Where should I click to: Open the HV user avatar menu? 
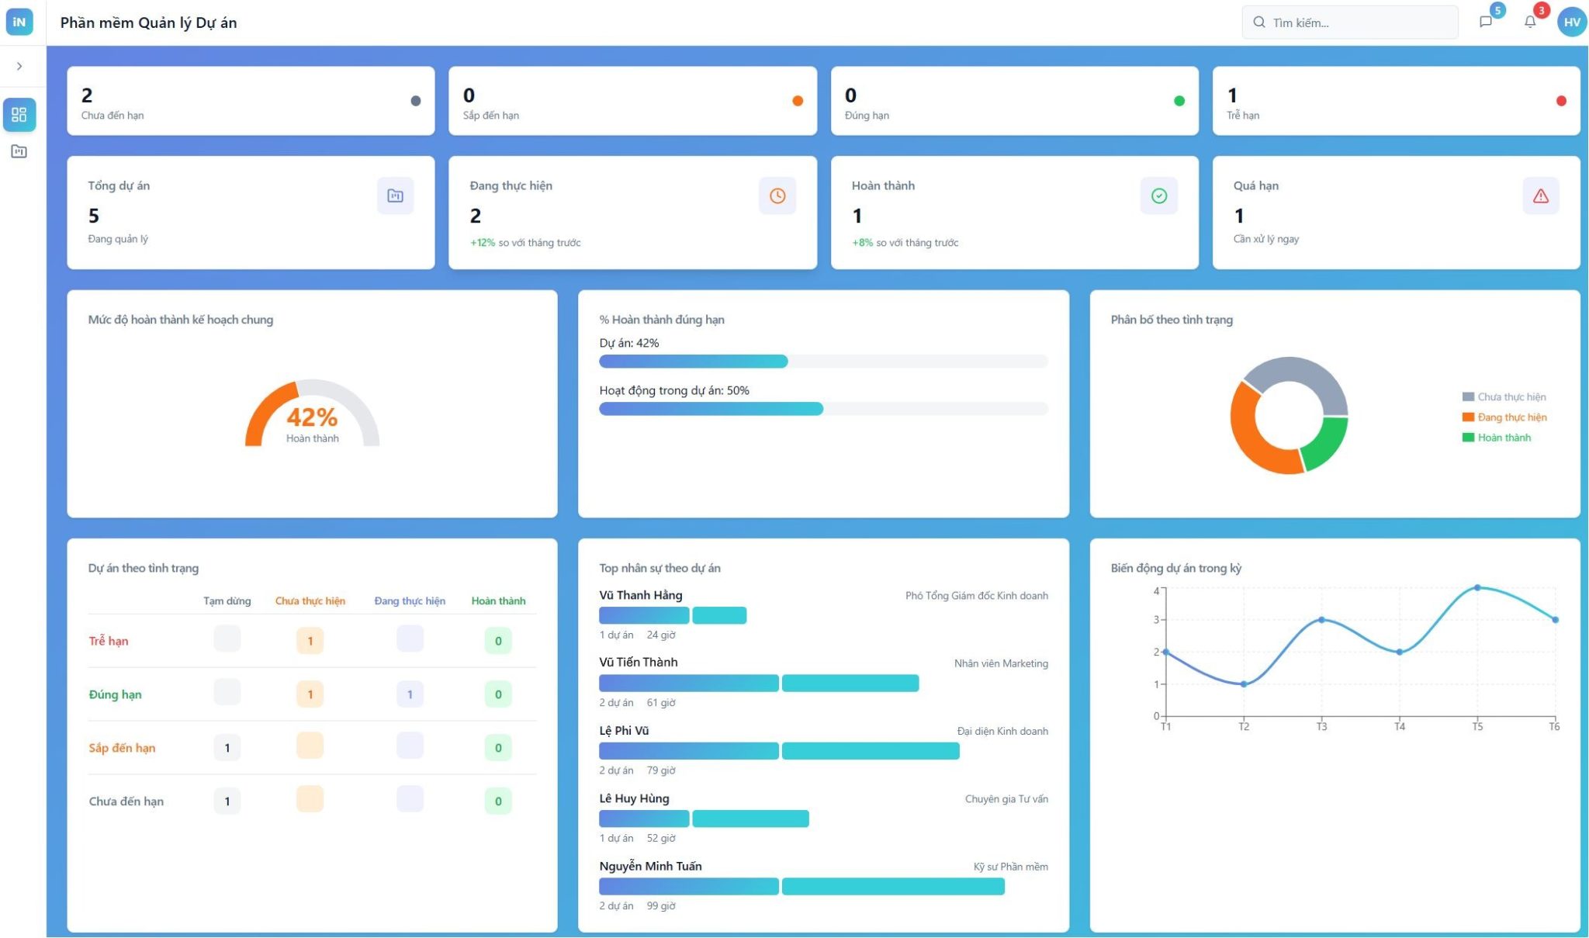coord(1570,22)
